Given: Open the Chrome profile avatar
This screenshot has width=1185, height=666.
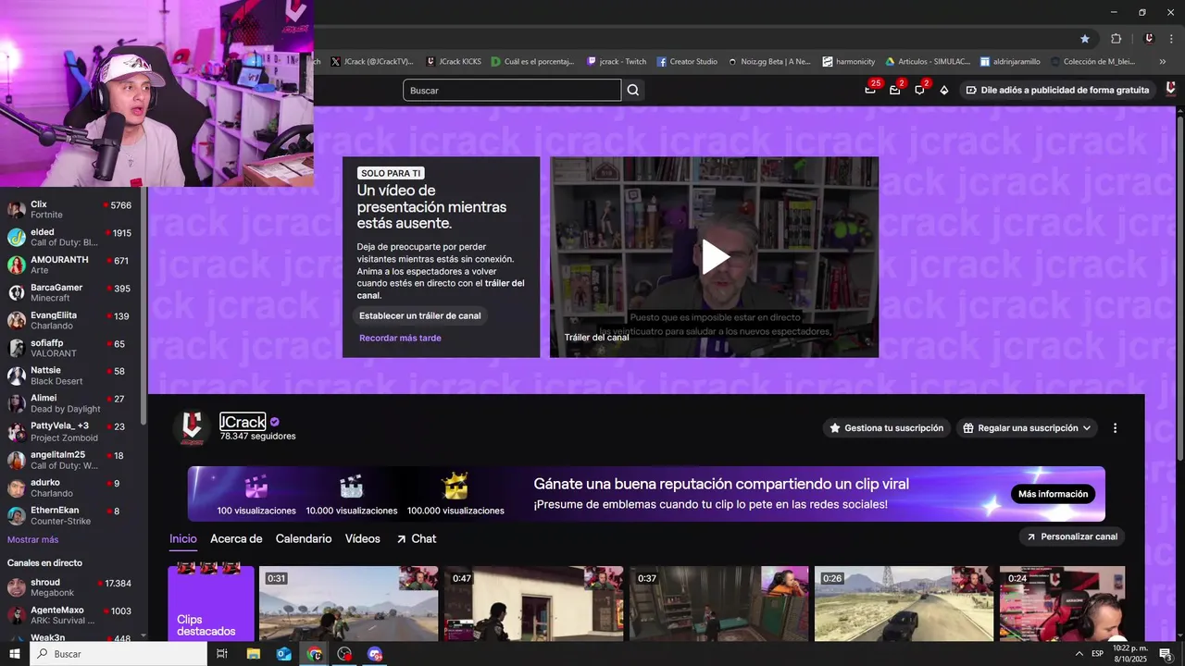Looking at the screenshot, I should click(1149, 38).
